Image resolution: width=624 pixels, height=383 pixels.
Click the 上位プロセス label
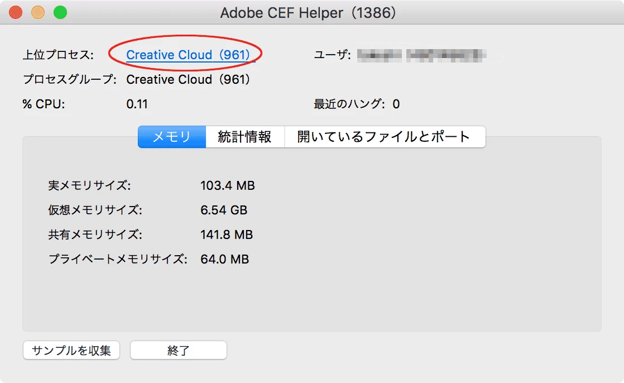pos(58,55)
